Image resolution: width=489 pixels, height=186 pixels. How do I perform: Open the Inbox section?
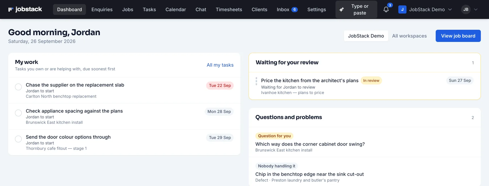coord(287,9)
